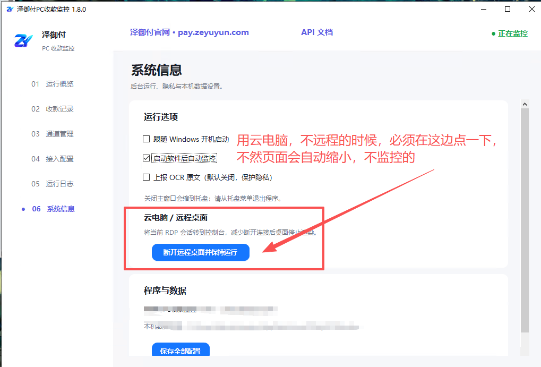This screenshot has height=367, width=541.
Task: Maximize the 泽御付 window
Action: point(508,10)
